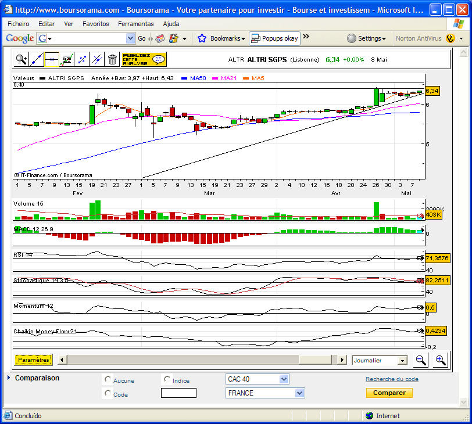Select the trend line drawing tool

[x=37, y=59]
